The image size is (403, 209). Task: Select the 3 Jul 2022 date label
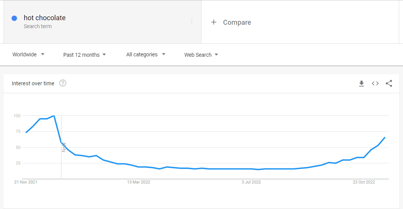point(251,182)
